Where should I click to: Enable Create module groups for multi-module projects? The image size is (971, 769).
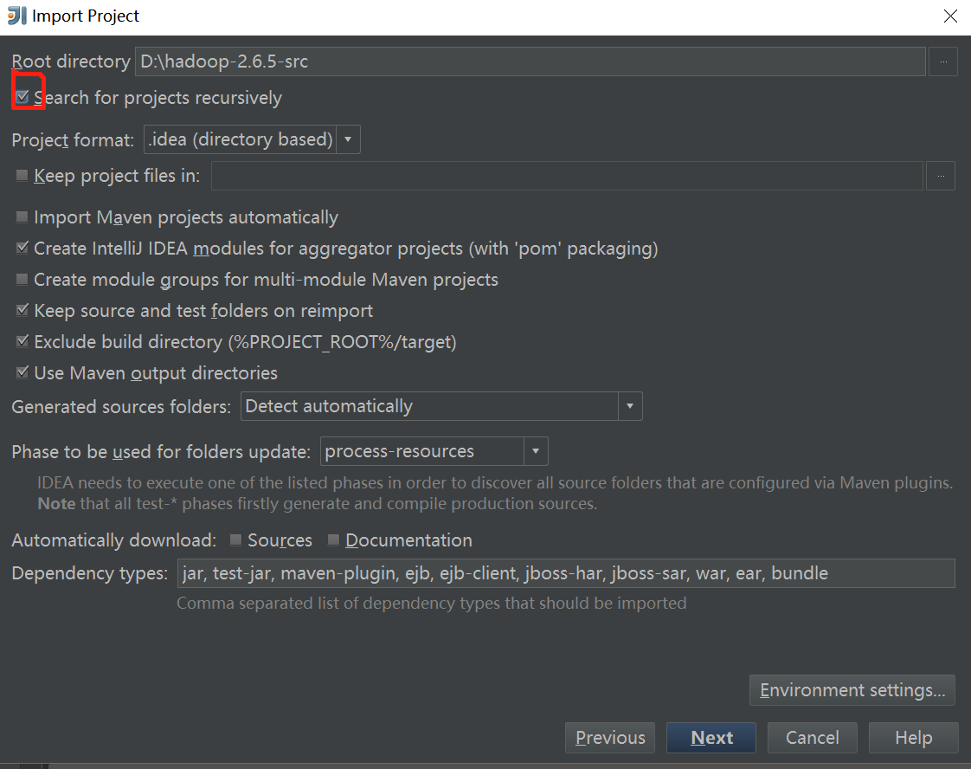pos(22,279)
